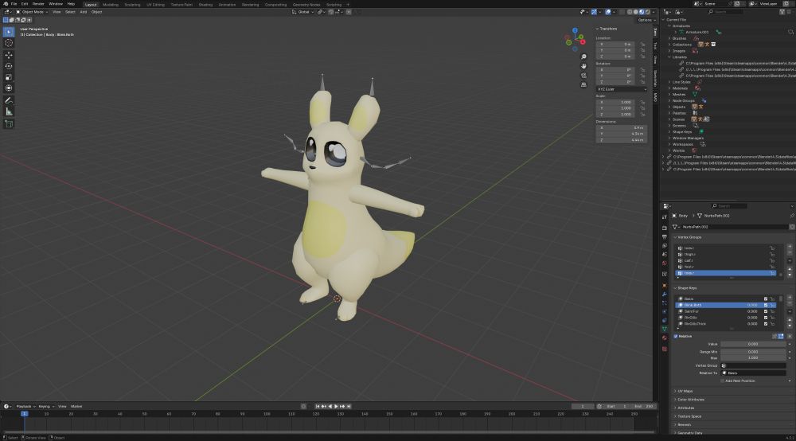Open the viewport Add menu
This screenshot has height=441, width=796.
coord(84,12)
